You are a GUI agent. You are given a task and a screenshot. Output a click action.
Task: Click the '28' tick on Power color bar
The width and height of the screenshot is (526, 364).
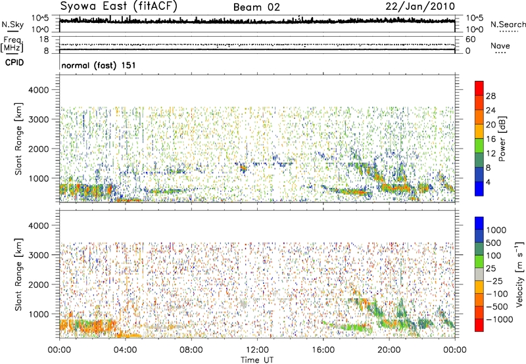coord(490,96)
